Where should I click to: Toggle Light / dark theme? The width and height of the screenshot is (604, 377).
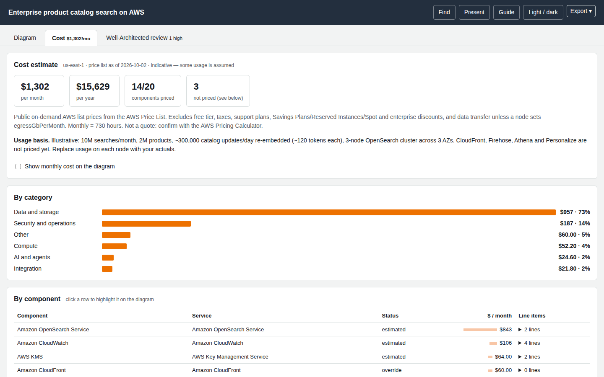(x=543, y=12)
